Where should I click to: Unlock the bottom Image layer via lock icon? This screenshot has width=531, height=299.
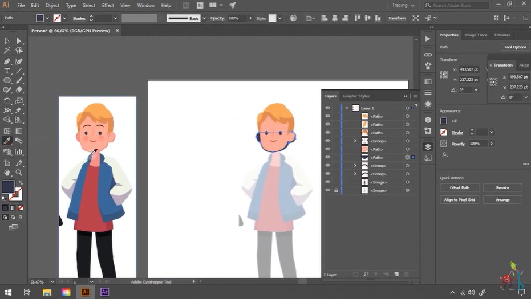pyautogui.click(x=336, y=190)
